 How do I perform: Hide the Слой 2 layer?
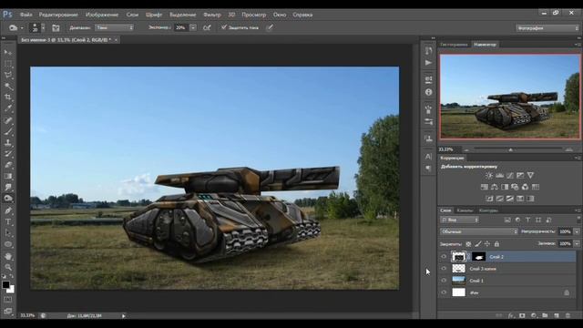[x=444, y=257]
